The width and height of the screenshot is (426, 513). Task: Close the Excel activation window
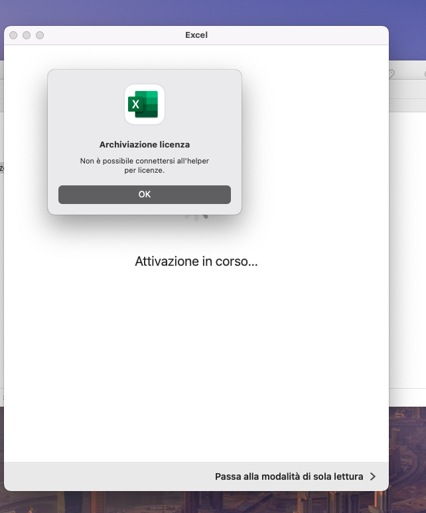coord(13,35)
